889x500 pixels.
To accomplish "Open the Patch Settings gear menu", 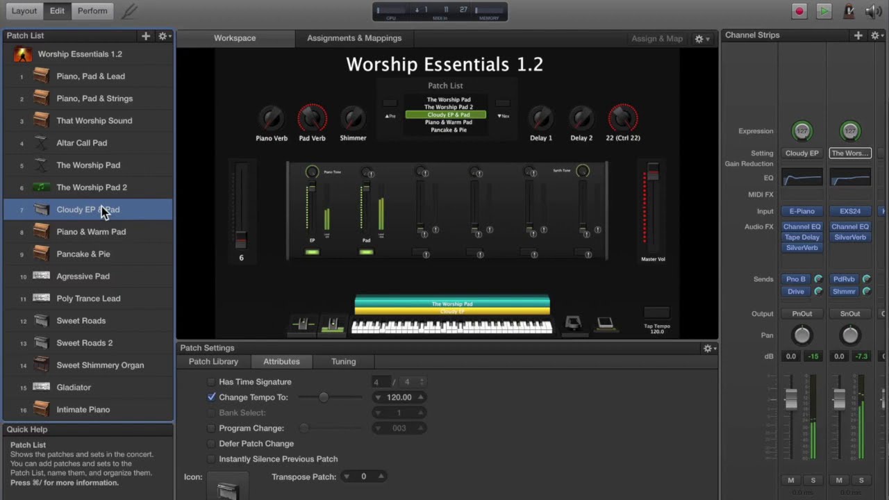I will (x=709, y=348).
